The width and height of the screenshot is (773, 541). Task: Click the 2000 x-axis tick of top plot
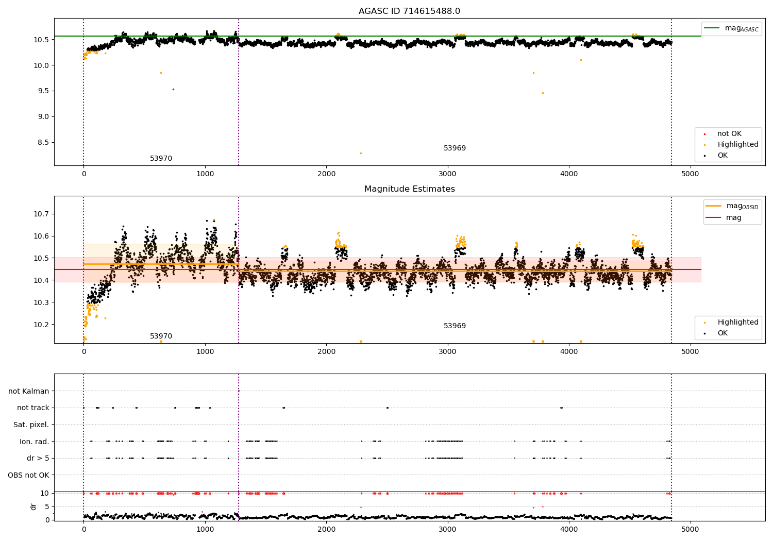pyautogui.click(x=326, y=174)
